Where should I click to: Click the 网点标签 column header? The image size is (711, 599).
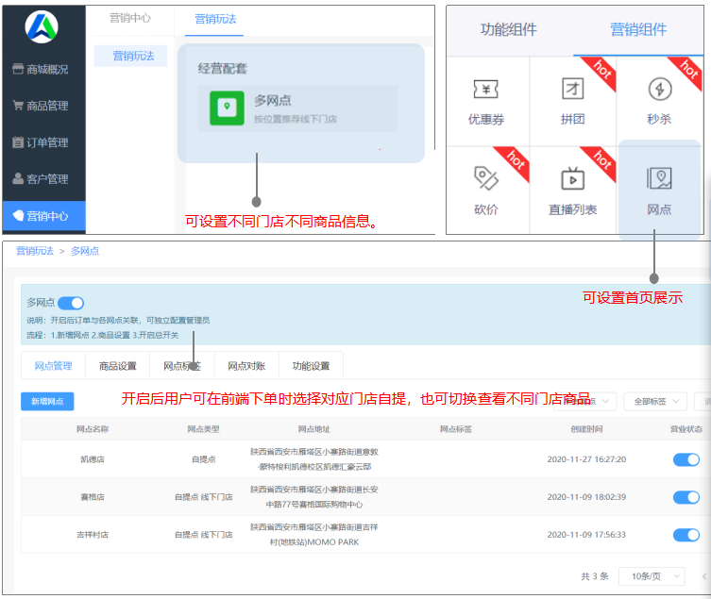tap(456, 429)
